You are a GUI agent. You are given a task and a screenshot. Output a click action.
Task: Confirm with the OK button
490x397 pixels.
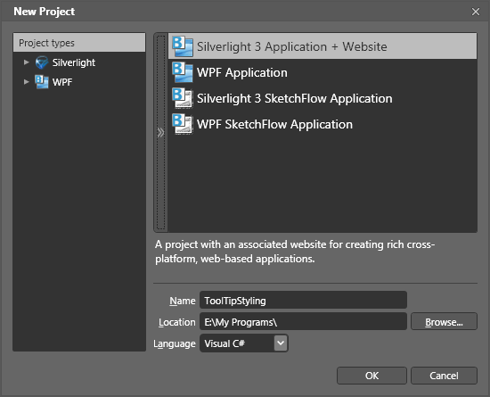point(372,376)
